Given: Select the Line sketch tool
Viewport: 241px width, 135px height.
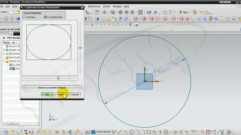Looking at the screenshot, I should pyautogui.click(x=120, y=132).
